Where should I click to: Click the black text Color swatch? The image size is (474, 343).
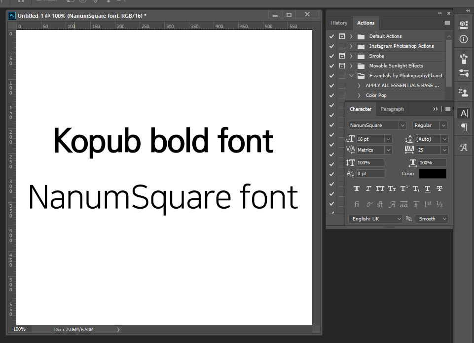pyautogui.click(x=432, y=174)
